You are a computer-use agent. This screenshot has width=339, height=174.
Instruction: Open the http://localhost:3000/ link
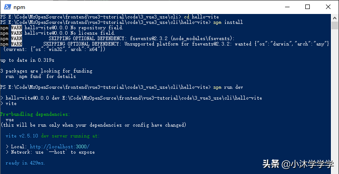pos(60,147)
